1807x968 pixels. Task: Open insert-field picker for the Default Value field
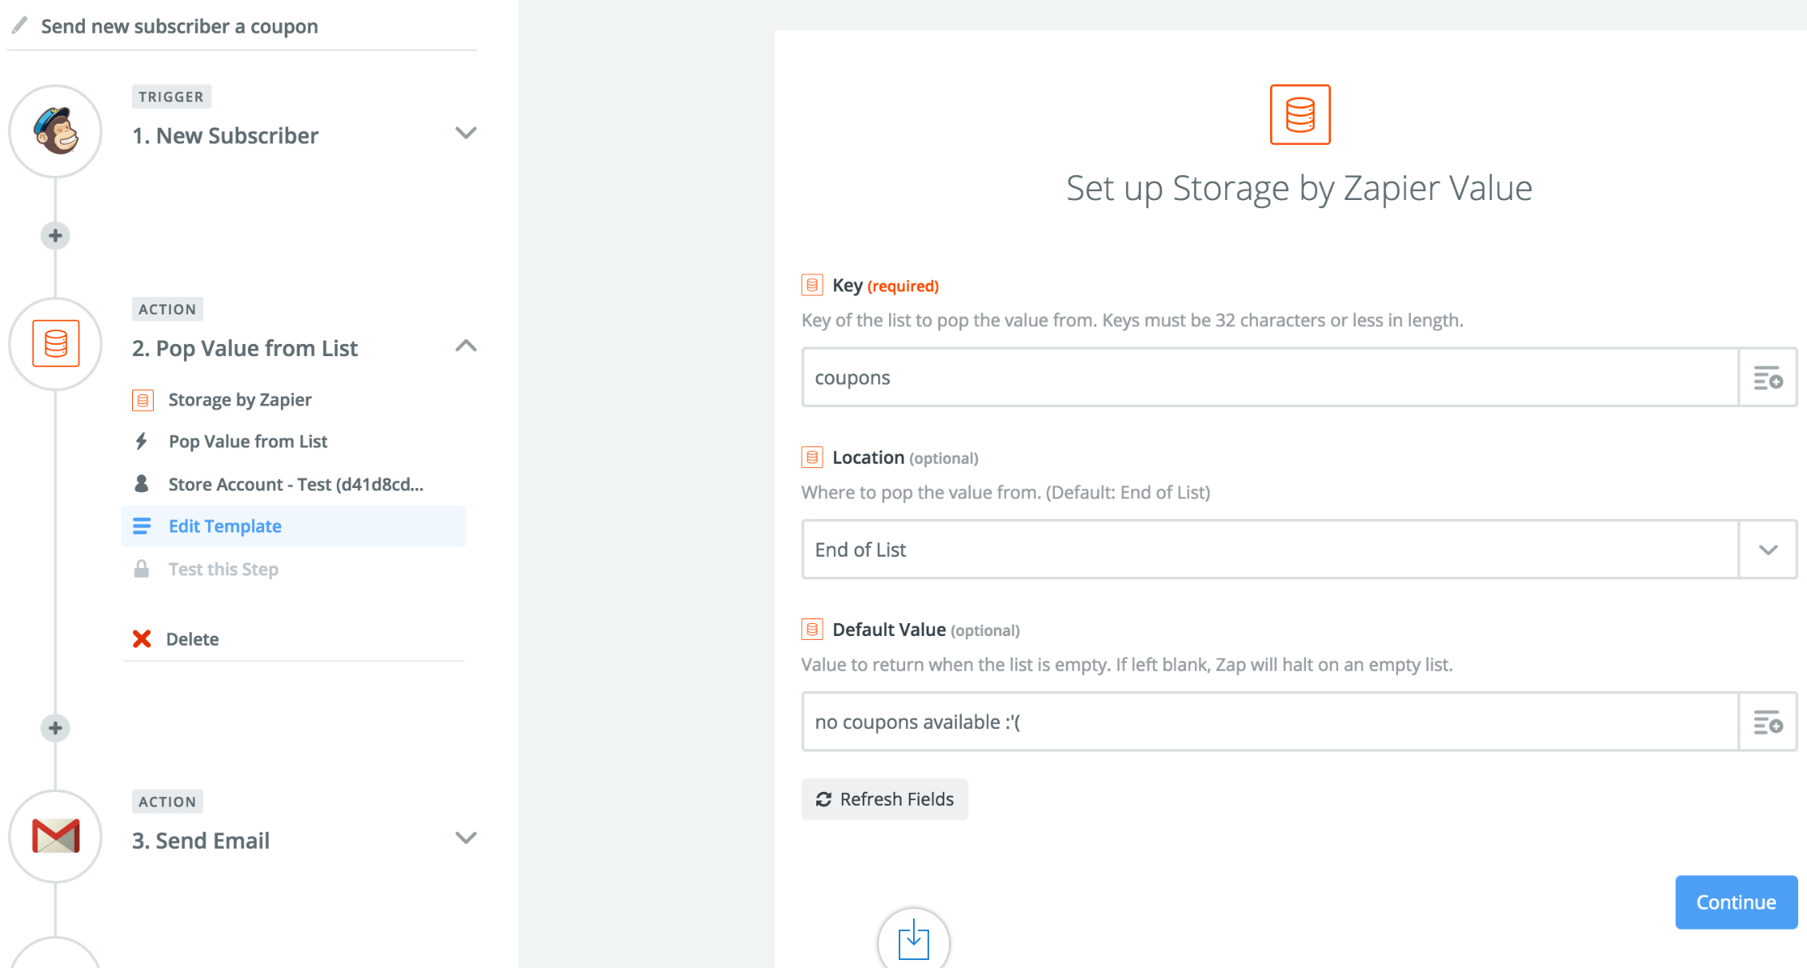tap(1768, 722)
